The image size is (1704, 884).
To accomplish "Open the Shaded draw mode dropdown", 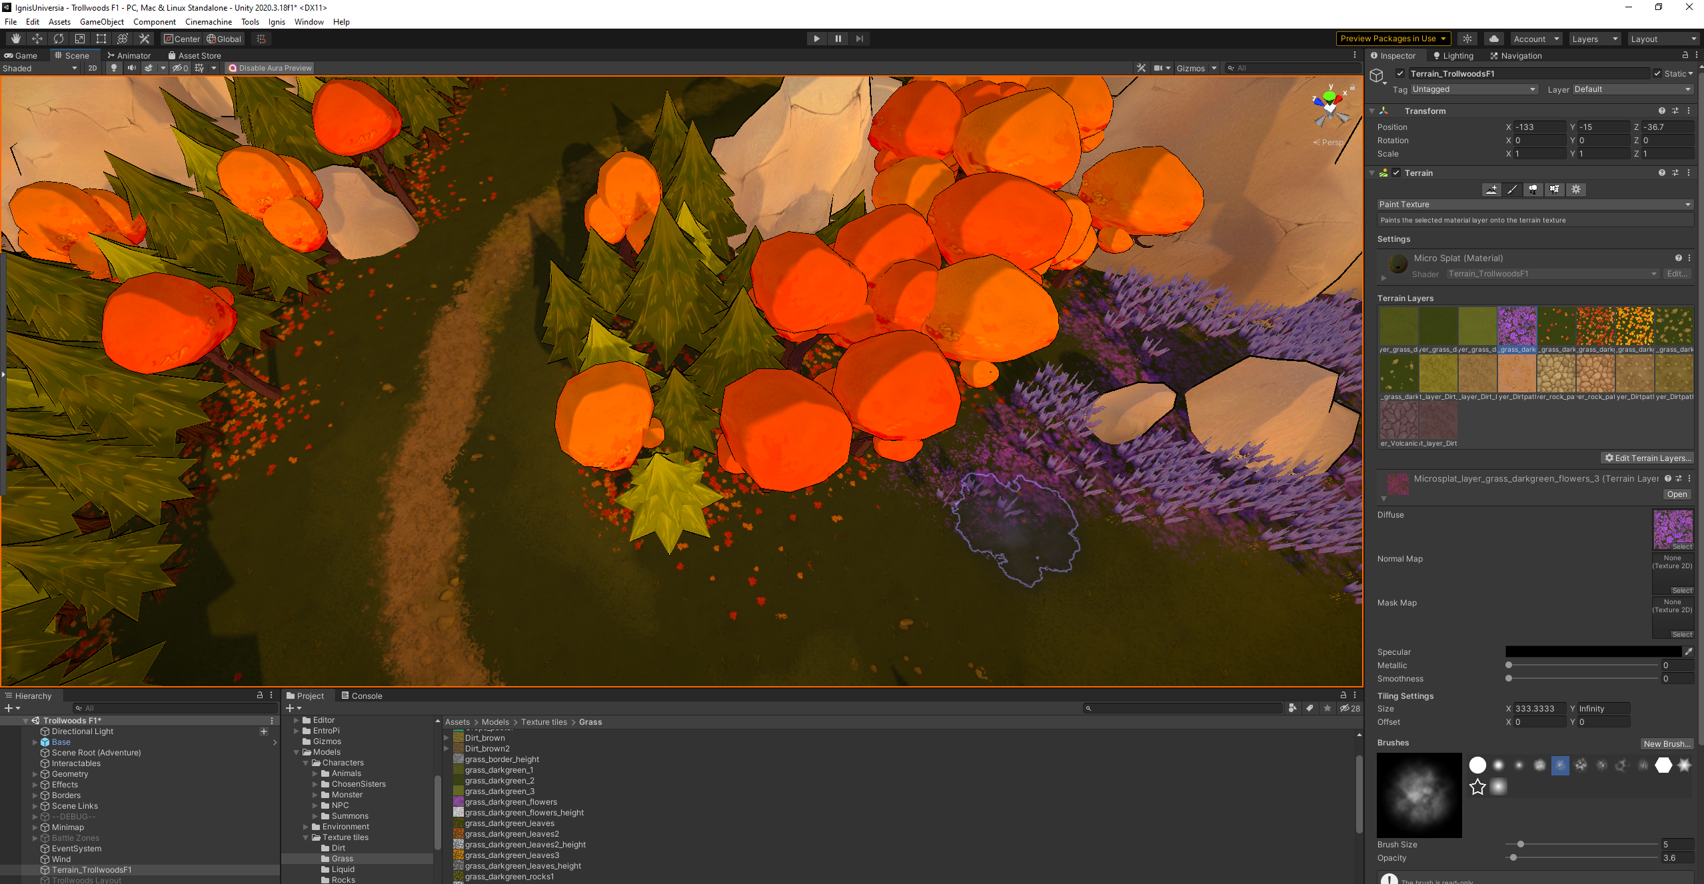I will coord(40,68).
